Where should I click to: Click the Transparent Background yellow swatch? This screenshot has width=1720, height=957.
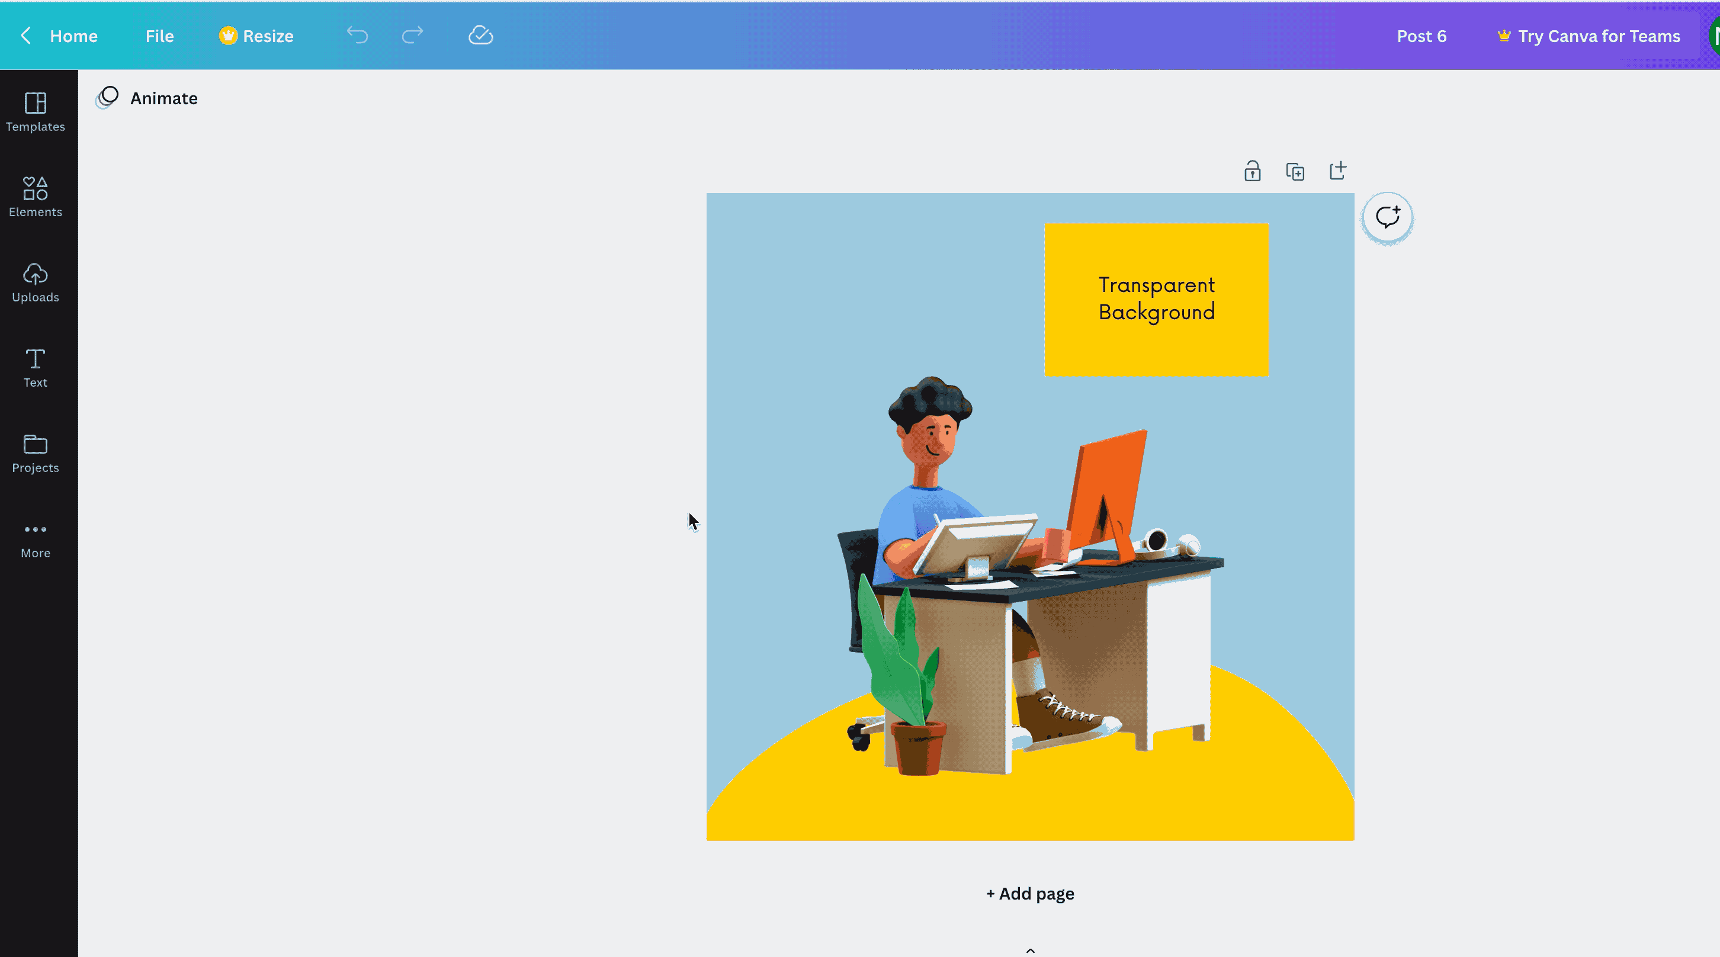click(x=1157, y=298)
